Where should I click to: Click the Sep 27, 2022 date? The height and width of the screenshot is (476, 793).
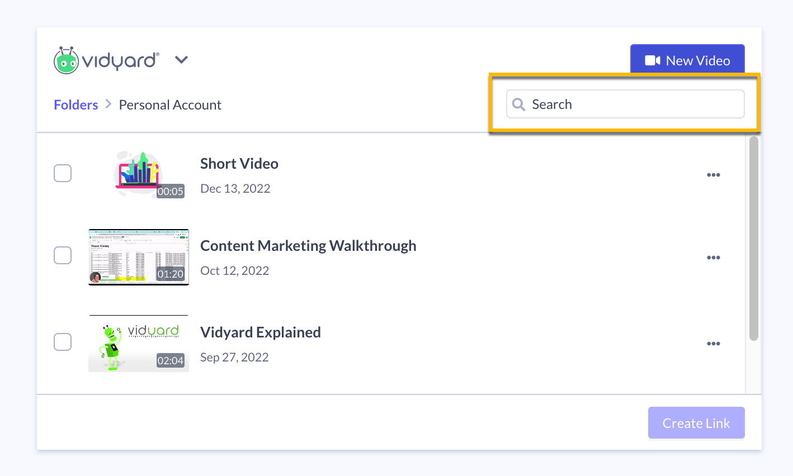pos(234,358)
